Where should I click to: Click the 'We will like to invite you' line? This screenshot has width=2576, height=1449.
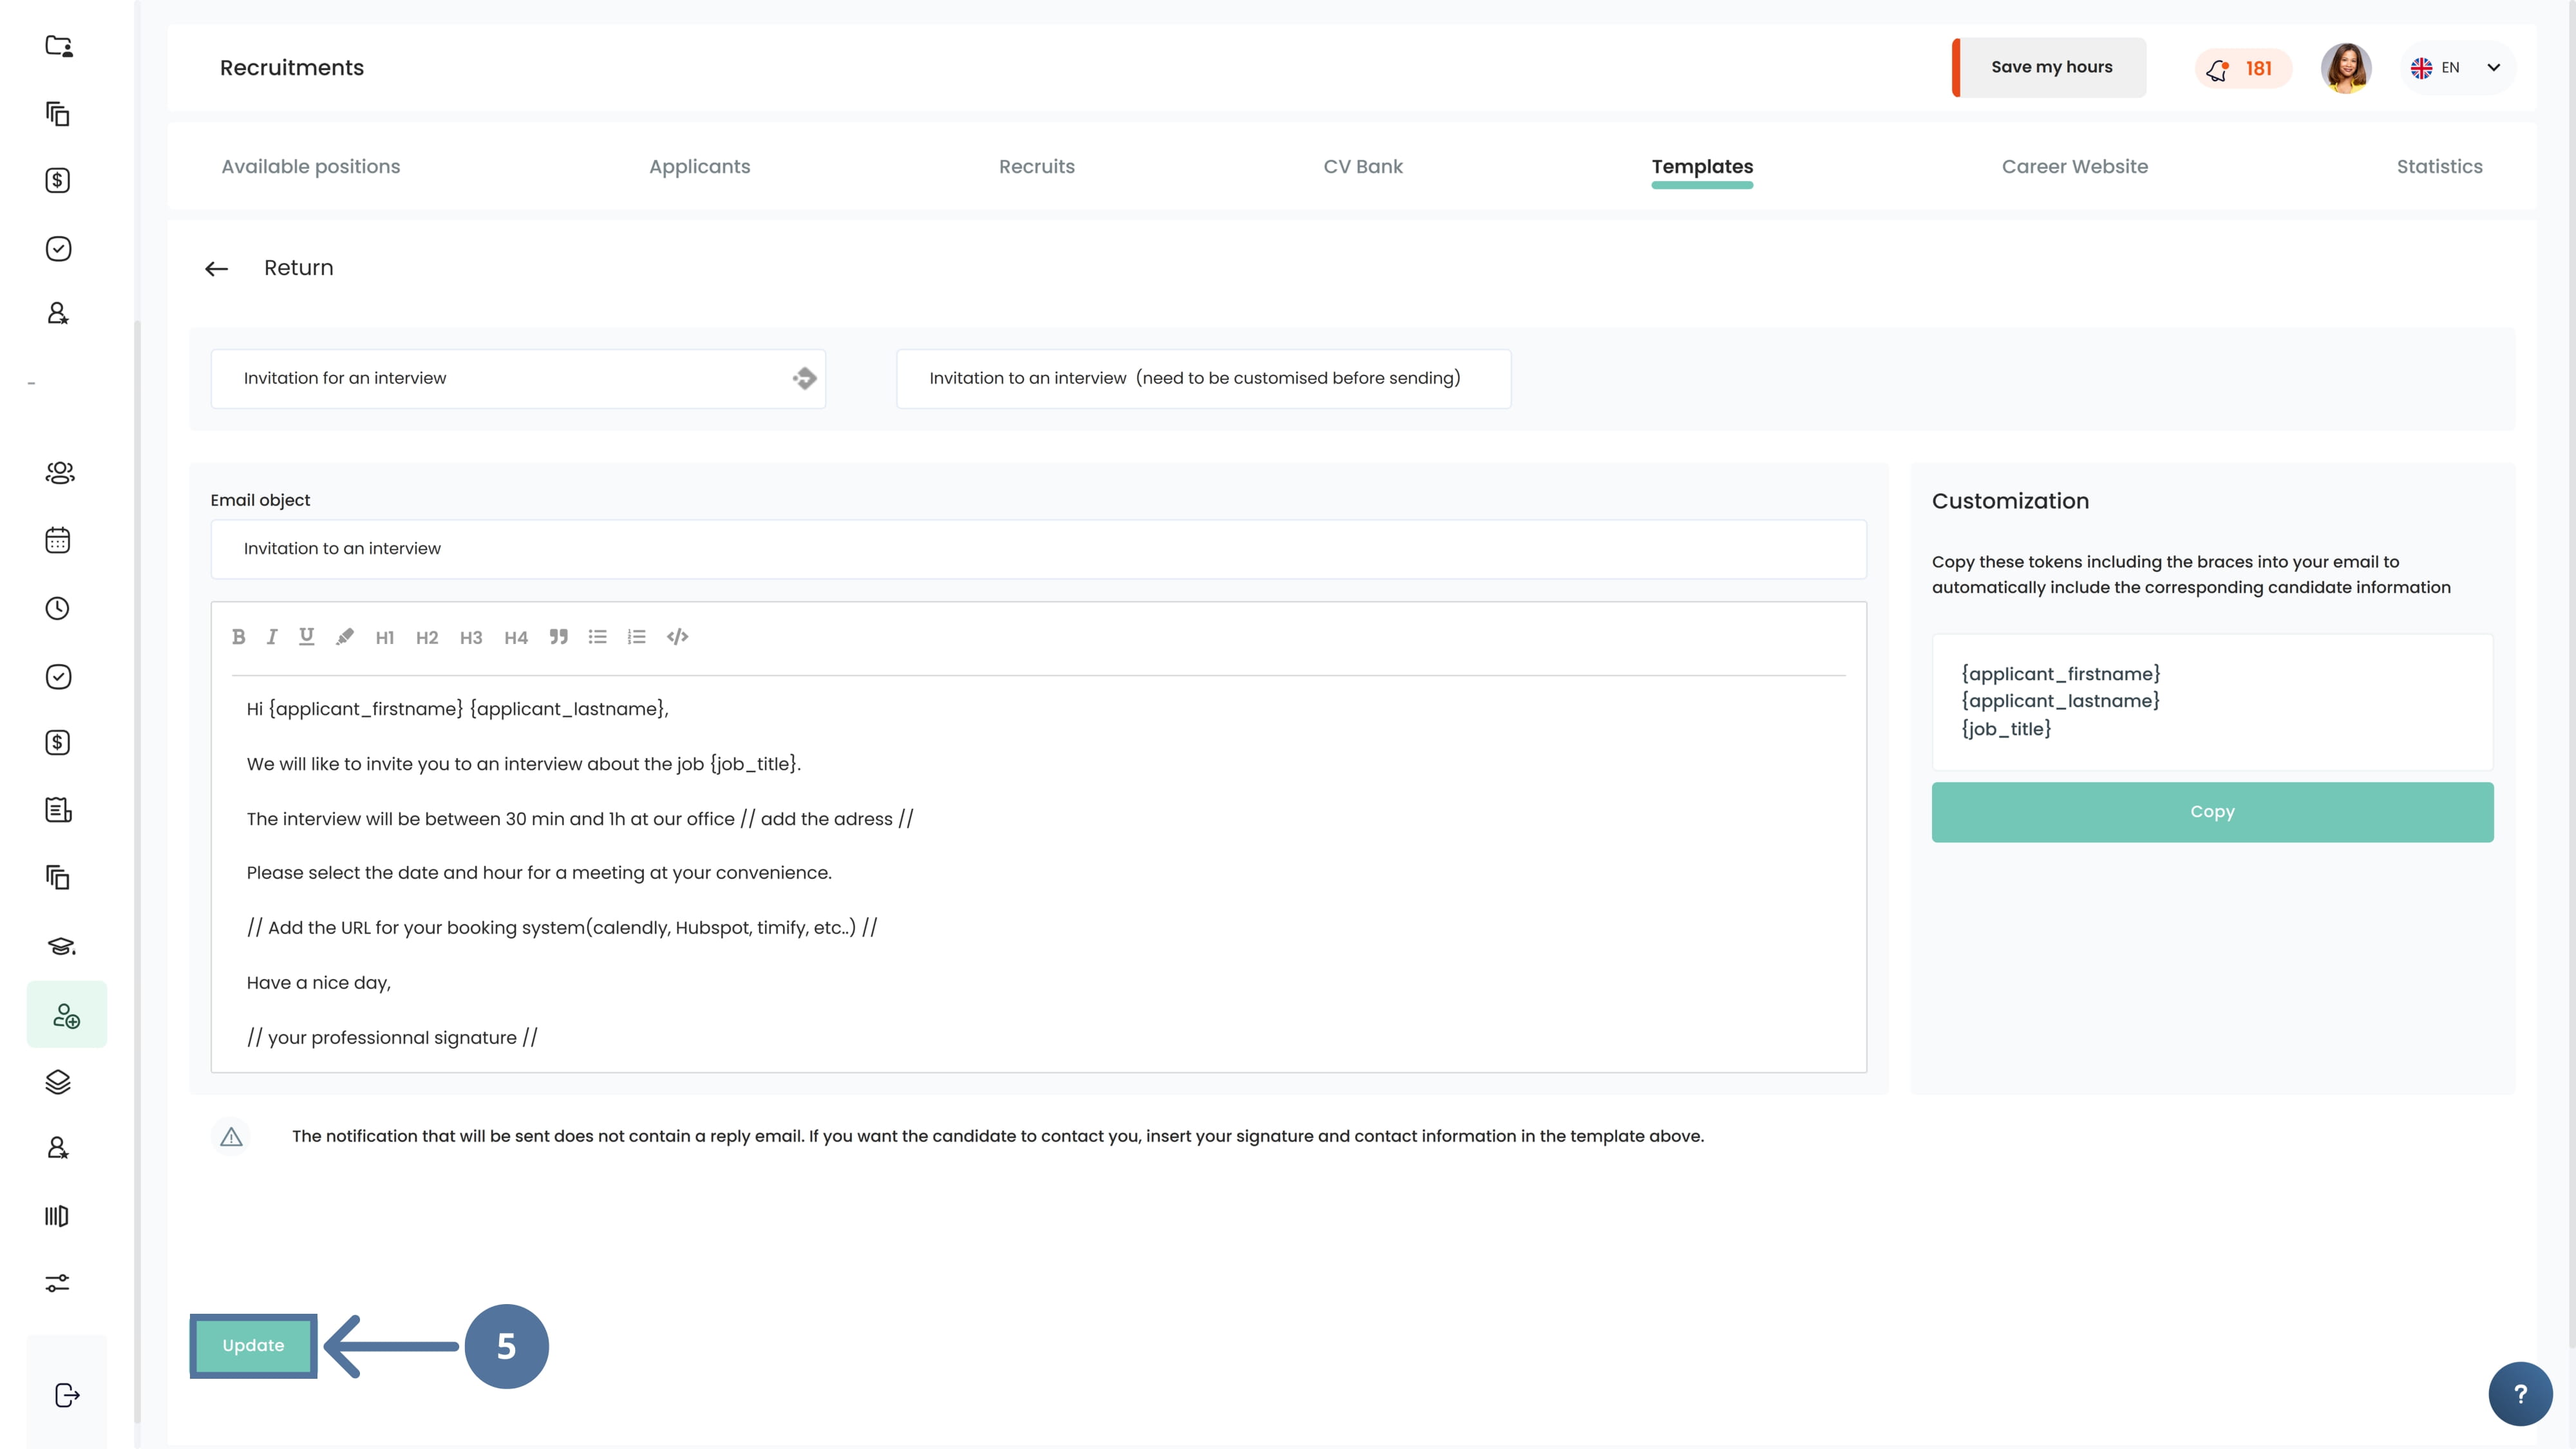pos(524,764)
